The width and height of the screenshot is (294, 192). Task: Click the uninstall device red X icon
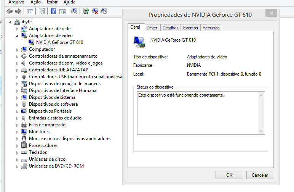(95, 11)
